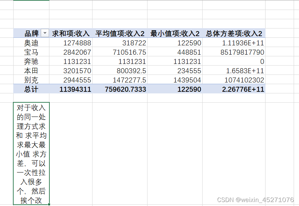The width and height of the screenshot is (299, 206).
Task: Open the 品牌 filter dropdown arrow
Action: tap(45, 33)
